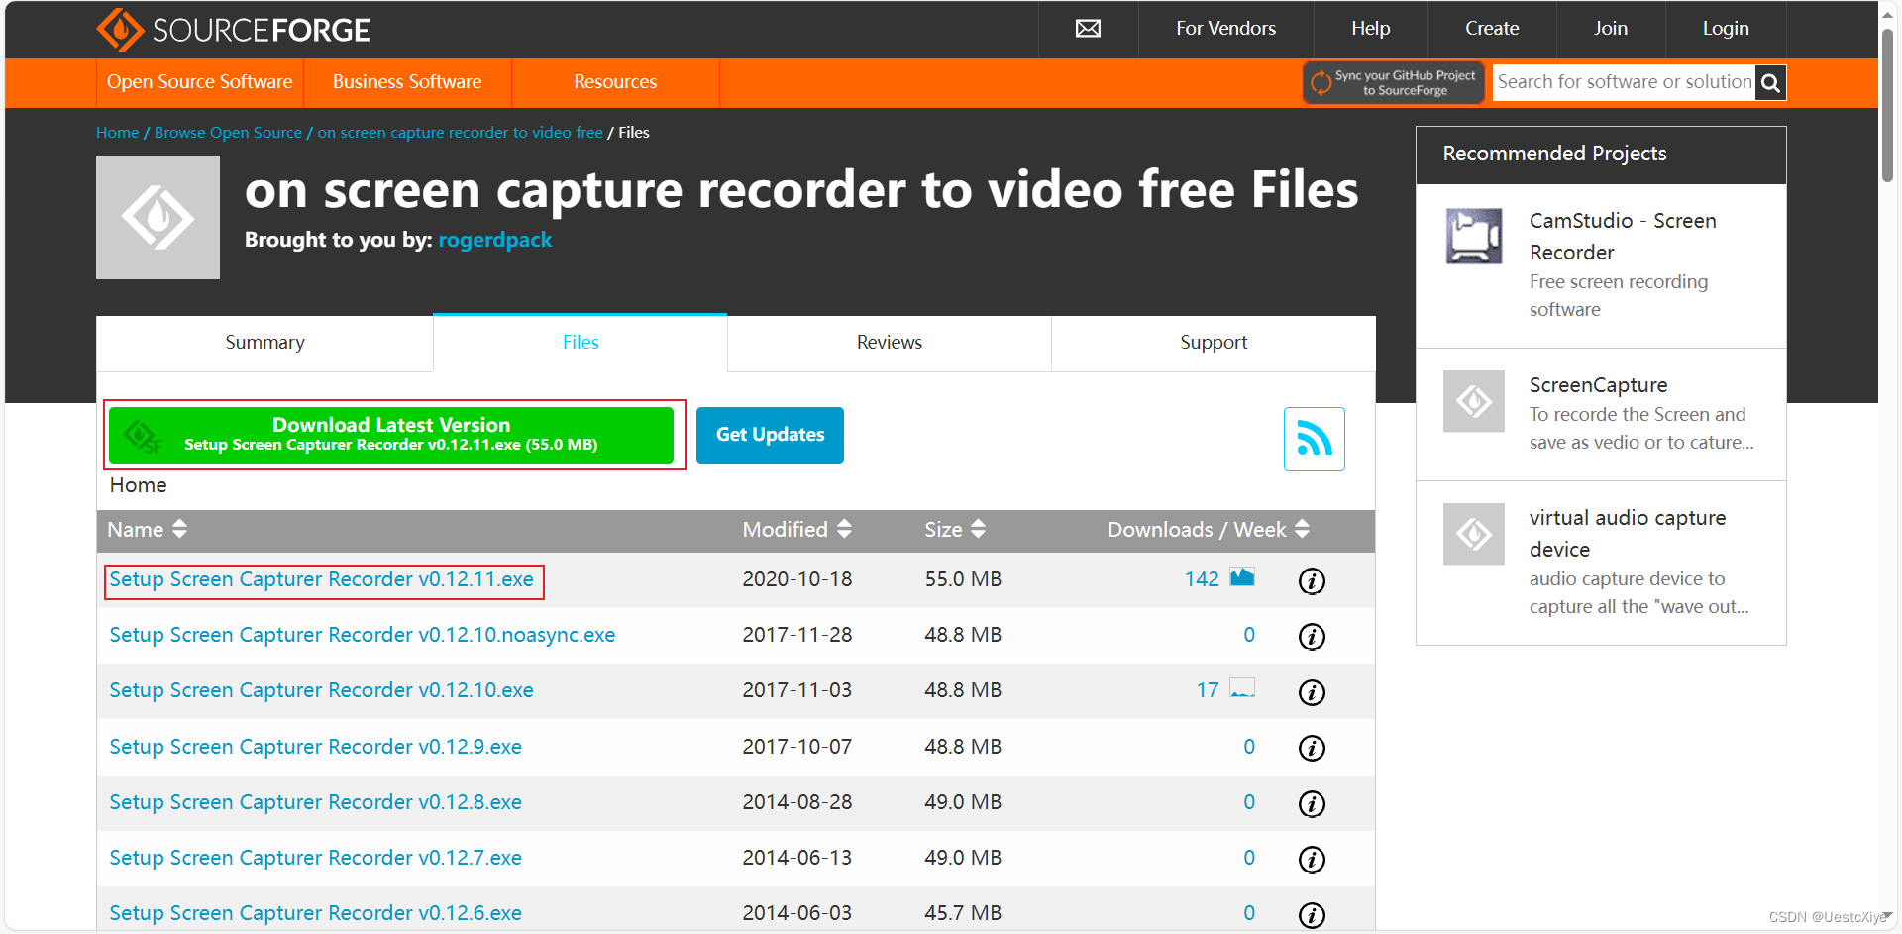Select the Files tab
This screenshot has height=934, width=1902.
(581, 343)
